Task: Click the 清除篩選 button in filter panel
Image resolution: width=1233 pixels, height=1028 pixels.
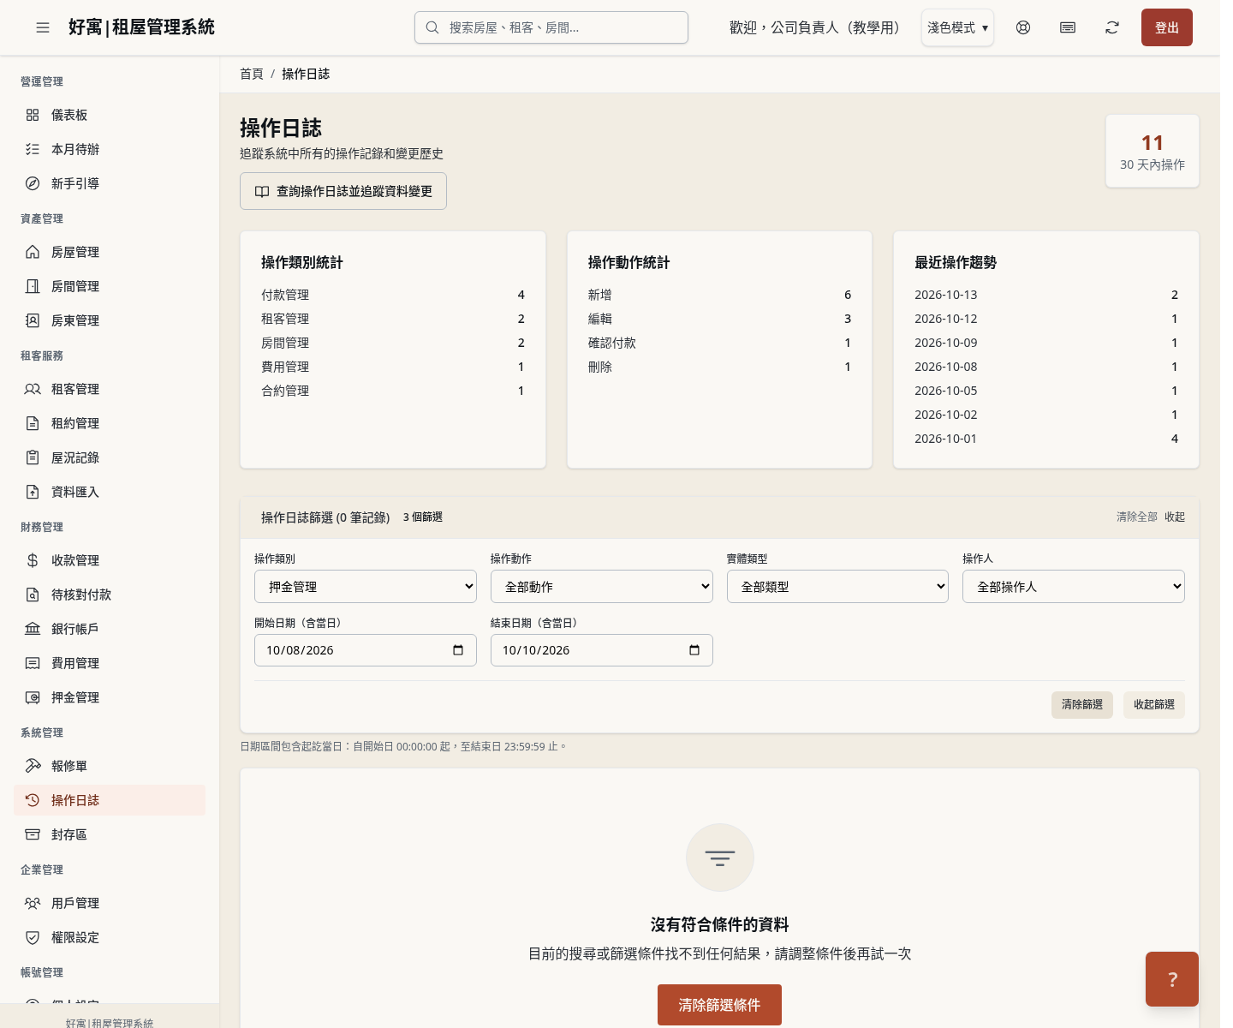Action: point(1082,705)
